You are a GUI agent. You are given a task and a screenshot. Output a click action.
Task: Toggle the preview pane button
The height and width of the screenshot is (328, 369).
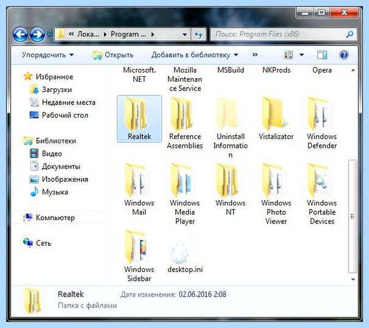[x=322, y=55]
